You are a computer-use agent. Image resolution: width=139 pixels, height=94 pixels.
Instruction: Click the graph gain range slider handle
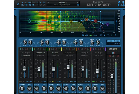(x=116, y=21)
